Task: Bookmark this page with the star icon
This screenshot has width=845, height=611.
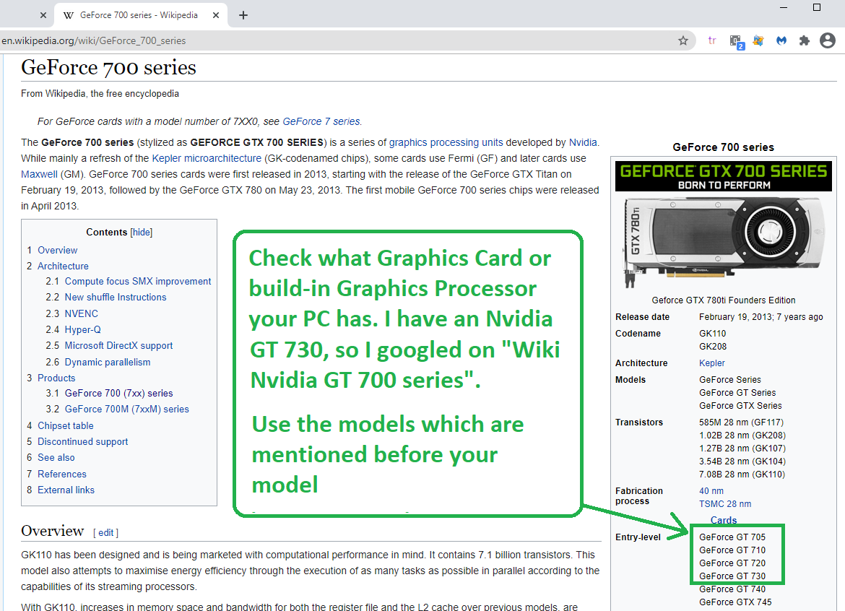Action: [682, 40]
